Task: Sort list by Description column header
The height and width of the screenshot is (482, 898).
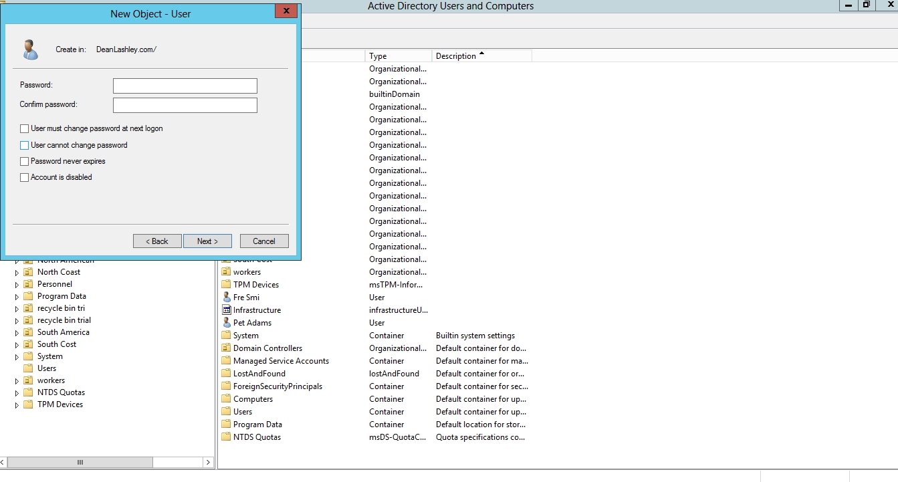Action: click(x=481, y=56)
